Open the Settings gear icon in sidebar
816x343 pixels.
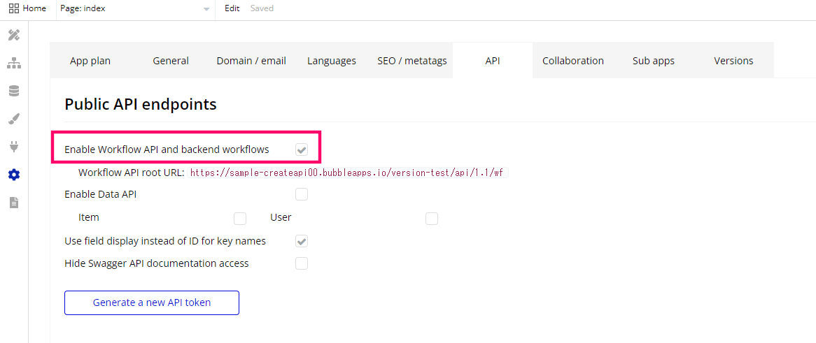14,175
